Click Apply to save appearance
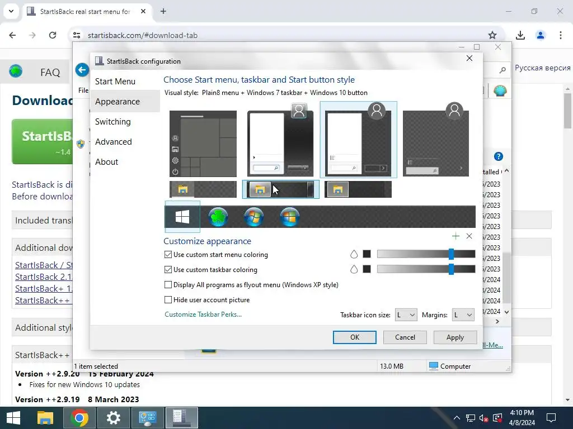 (x=455, y=337)
